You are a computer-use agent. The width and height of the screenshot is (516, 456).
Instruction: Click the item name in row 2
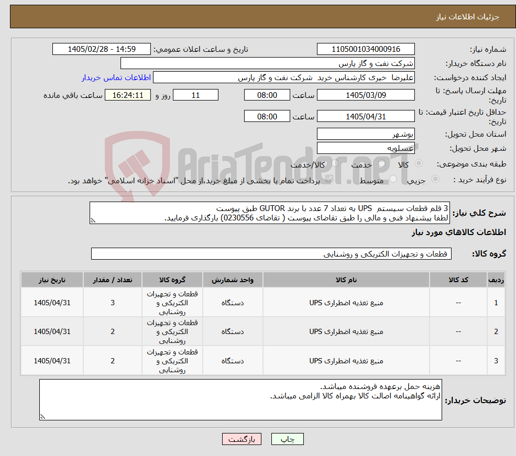(346, 332)
